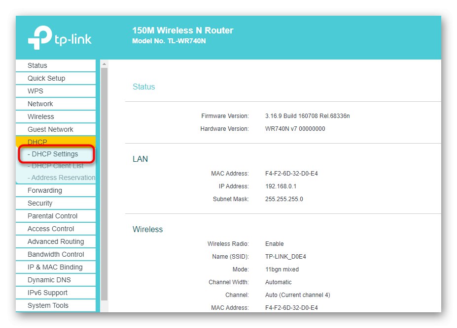Expand the Security menu
Image resolution: width=457 pixels, height=328 pixels.
pos(56,203)
